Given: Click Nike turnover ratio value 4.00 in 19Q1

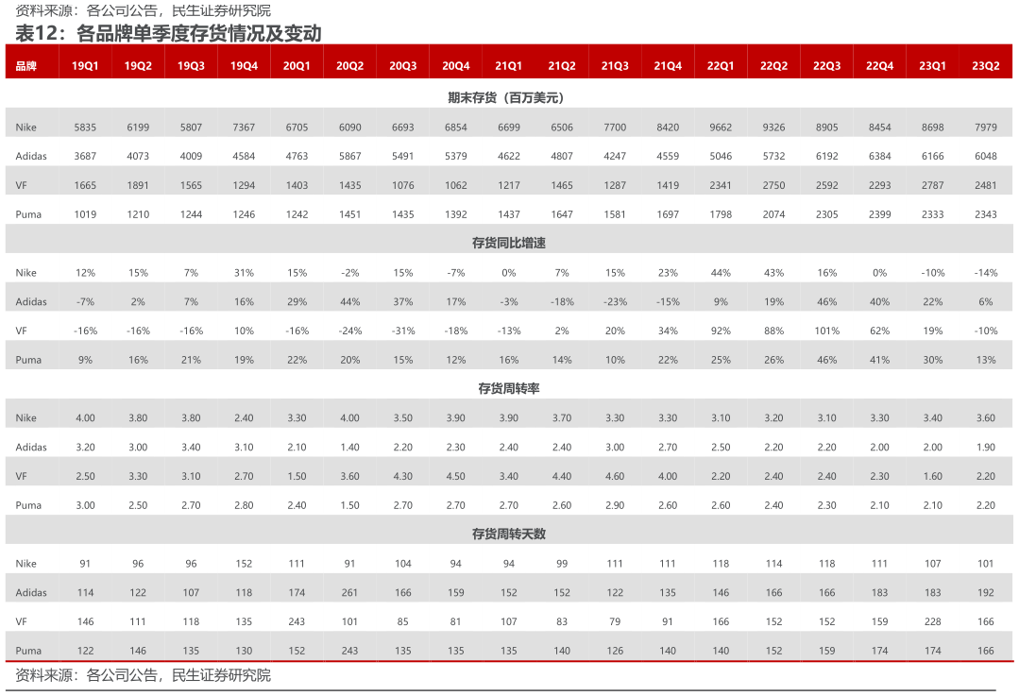Looking at the screenshot, I should (x=85, y=417).
